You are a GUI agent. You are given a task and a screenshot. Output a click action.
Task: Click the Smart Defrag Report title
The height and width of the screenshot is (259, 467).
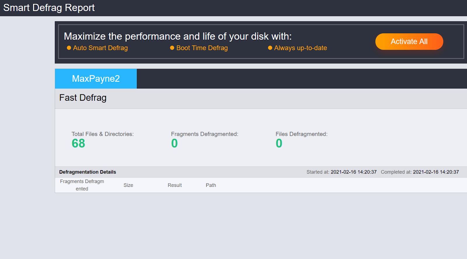coord(49,8)
